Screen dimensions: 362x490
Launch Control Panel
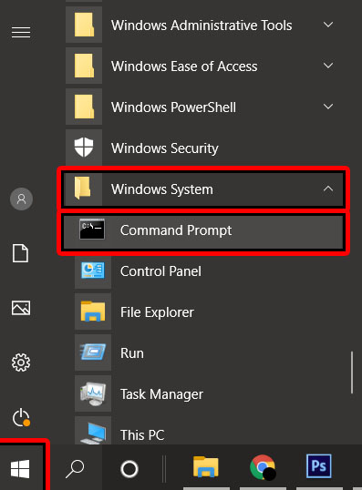(x=203, y=271)
